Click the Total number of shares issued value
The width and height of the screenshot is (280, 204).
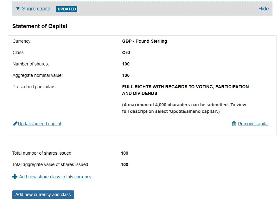click(x=124, y=153)
